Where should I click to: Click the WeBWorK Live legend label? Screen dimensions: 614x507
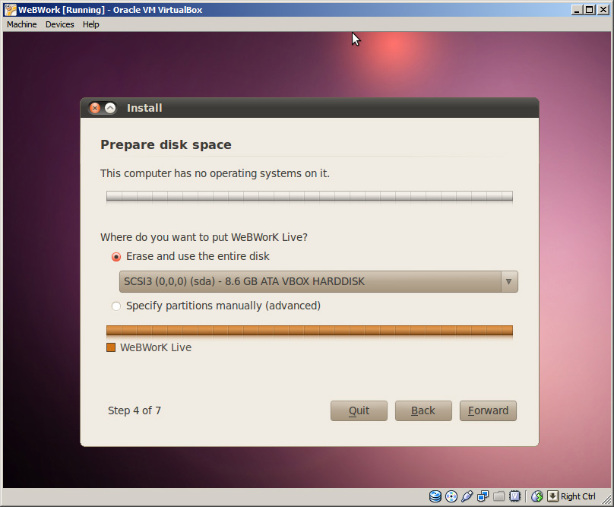[156, 347]
